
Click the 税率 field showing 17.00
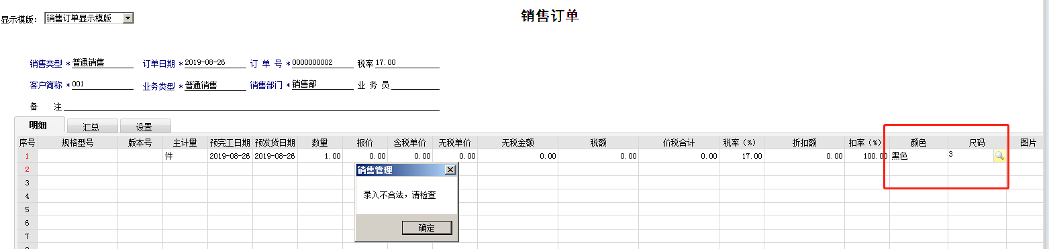point(407,63)
